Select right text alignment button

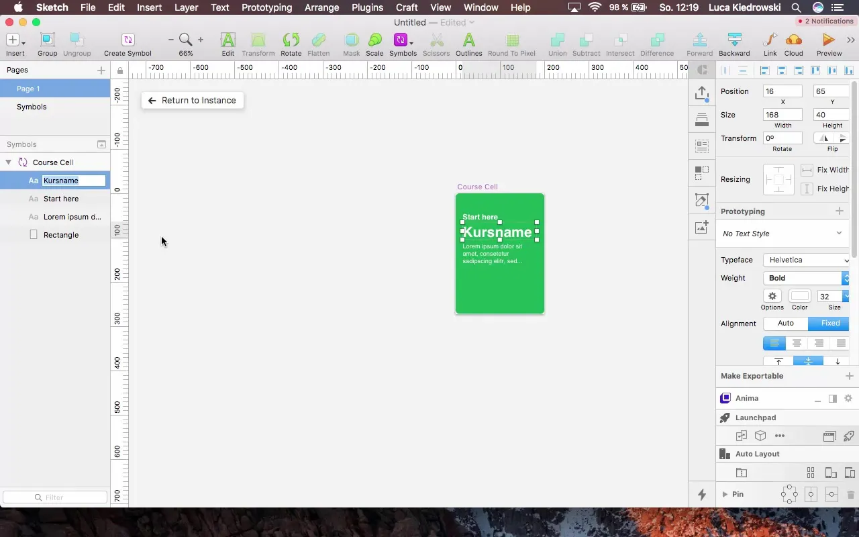coord(819,343)
